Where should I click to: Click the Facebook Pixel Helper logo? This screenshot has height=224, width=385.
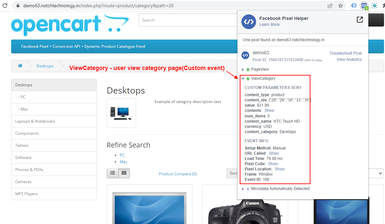(x=249, y=22)
